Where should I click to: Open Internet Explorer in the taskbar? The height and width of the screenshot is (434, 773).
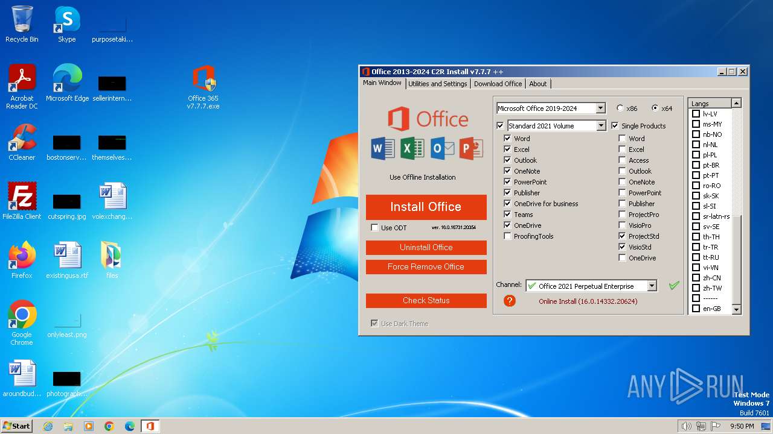click(x=48, y=426)
